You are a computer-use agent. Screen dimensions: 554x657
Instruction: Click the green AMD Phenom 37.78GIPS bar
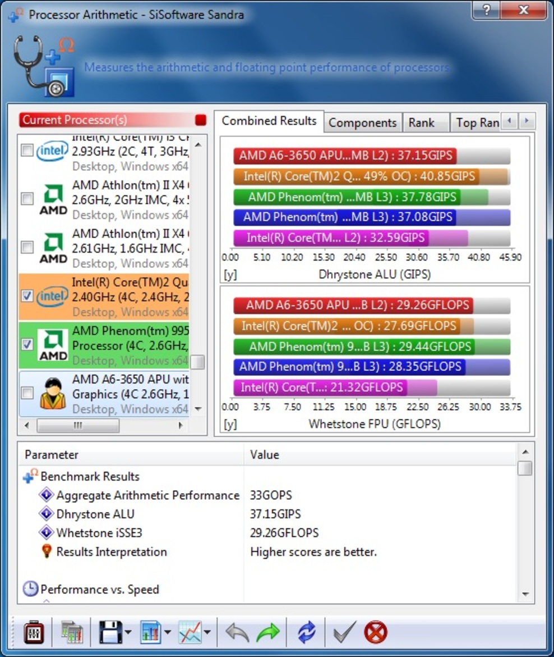tap(347, 197)
